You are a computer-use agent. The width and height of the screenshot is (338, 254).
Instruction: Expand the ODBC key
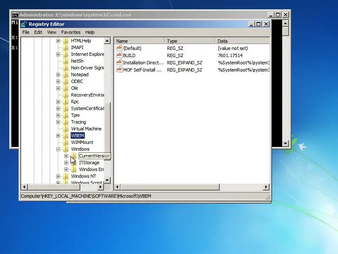pyautogui.click(x=58, y=81)
